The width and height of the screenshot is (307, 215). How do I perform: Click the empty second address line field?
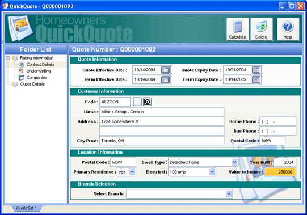(x=162, y=131)
